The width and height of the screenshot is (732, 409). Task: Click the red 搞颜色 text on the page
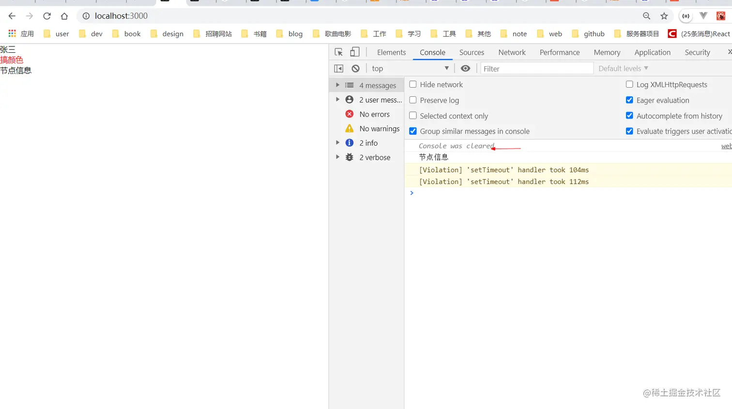pyautogui.click(x=12, y=60)
